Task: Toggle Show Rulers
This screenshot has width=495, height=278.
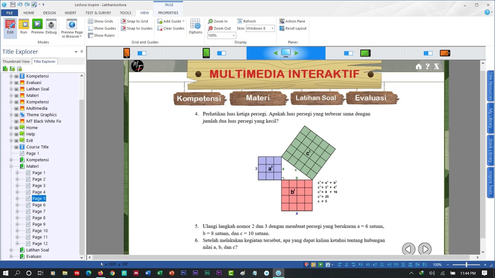Action: (x=101, y=36)
